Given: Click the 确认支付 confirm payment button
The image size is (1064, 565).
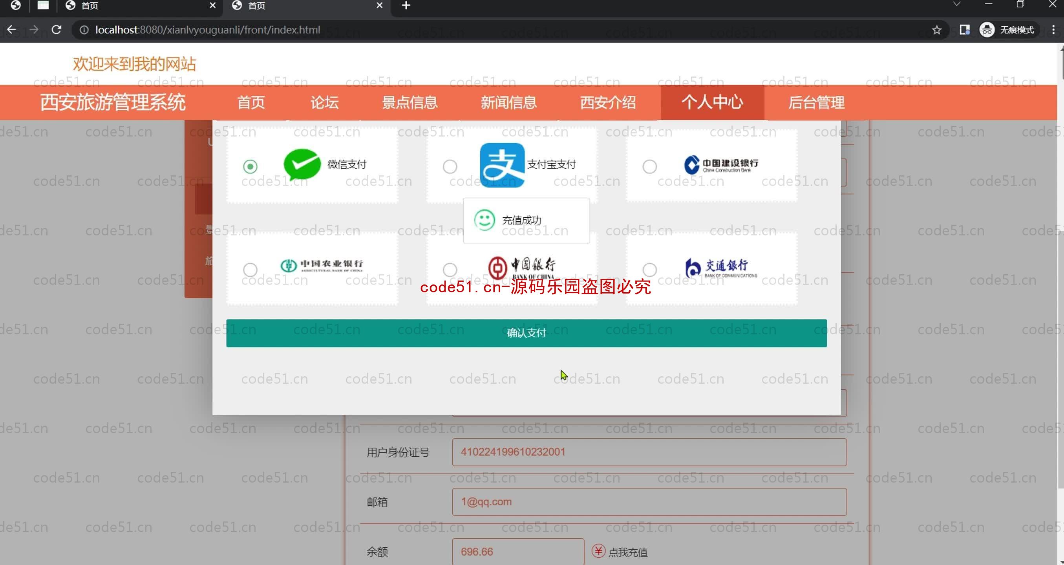Looking at the screenshot, I should coord(526,333).
